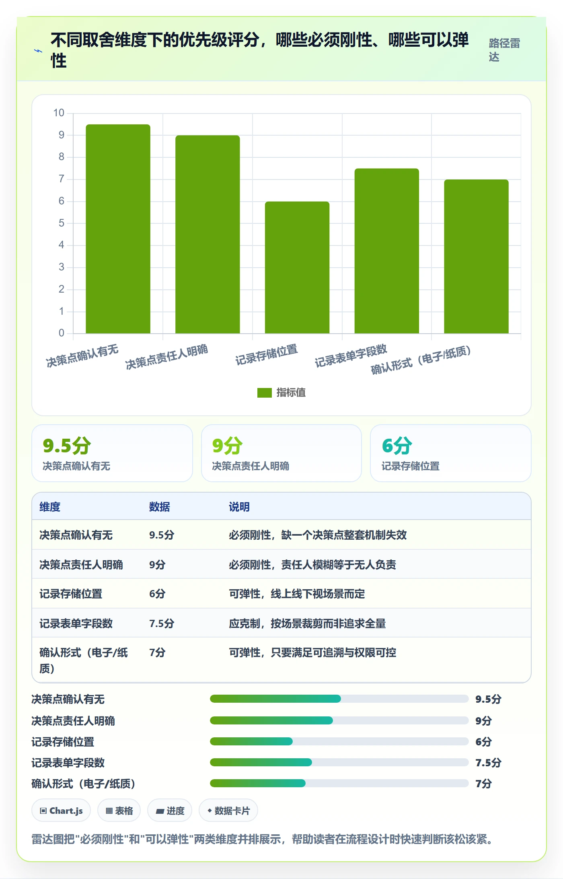Click the x-axis label 确认形式（电子/纸质）
This screenshot has height=879, width=563.
tap(421, 360)
